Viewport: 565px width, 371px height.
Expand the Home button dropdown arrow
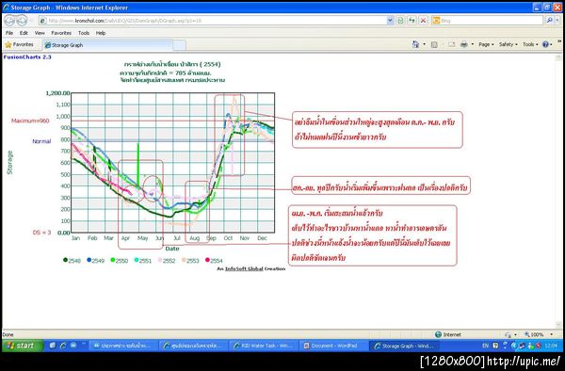424,44
